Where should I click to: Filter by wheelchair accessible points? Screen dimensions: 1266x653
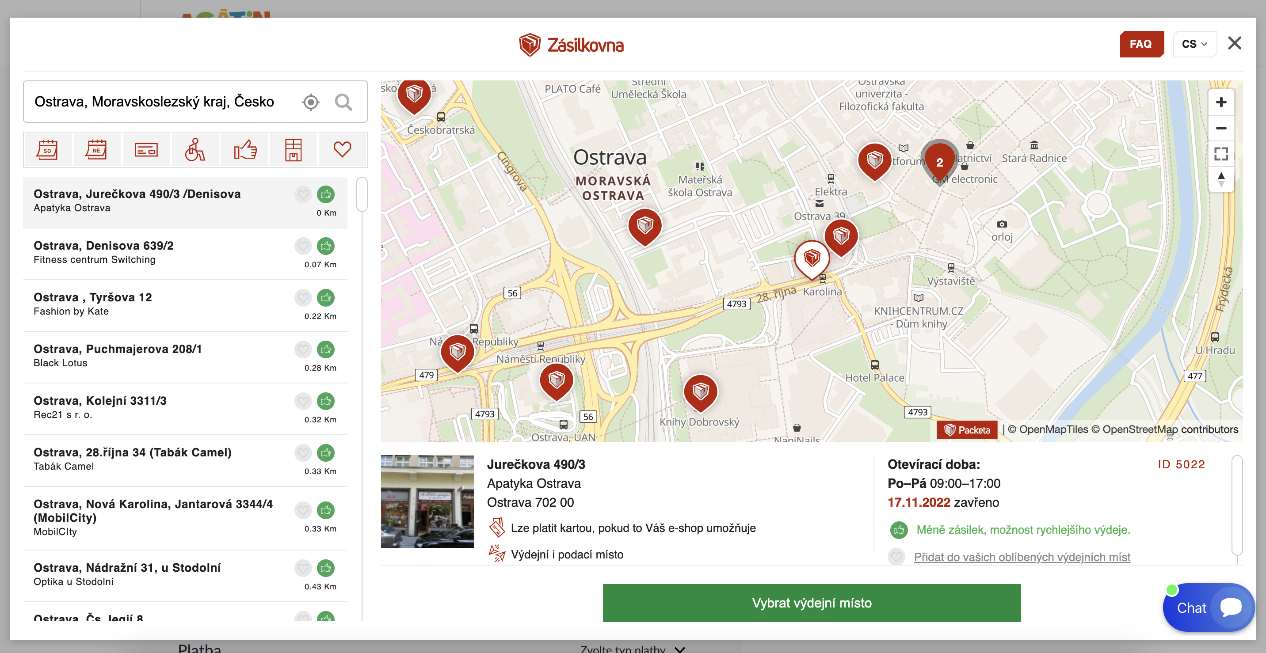coord(195,150)
